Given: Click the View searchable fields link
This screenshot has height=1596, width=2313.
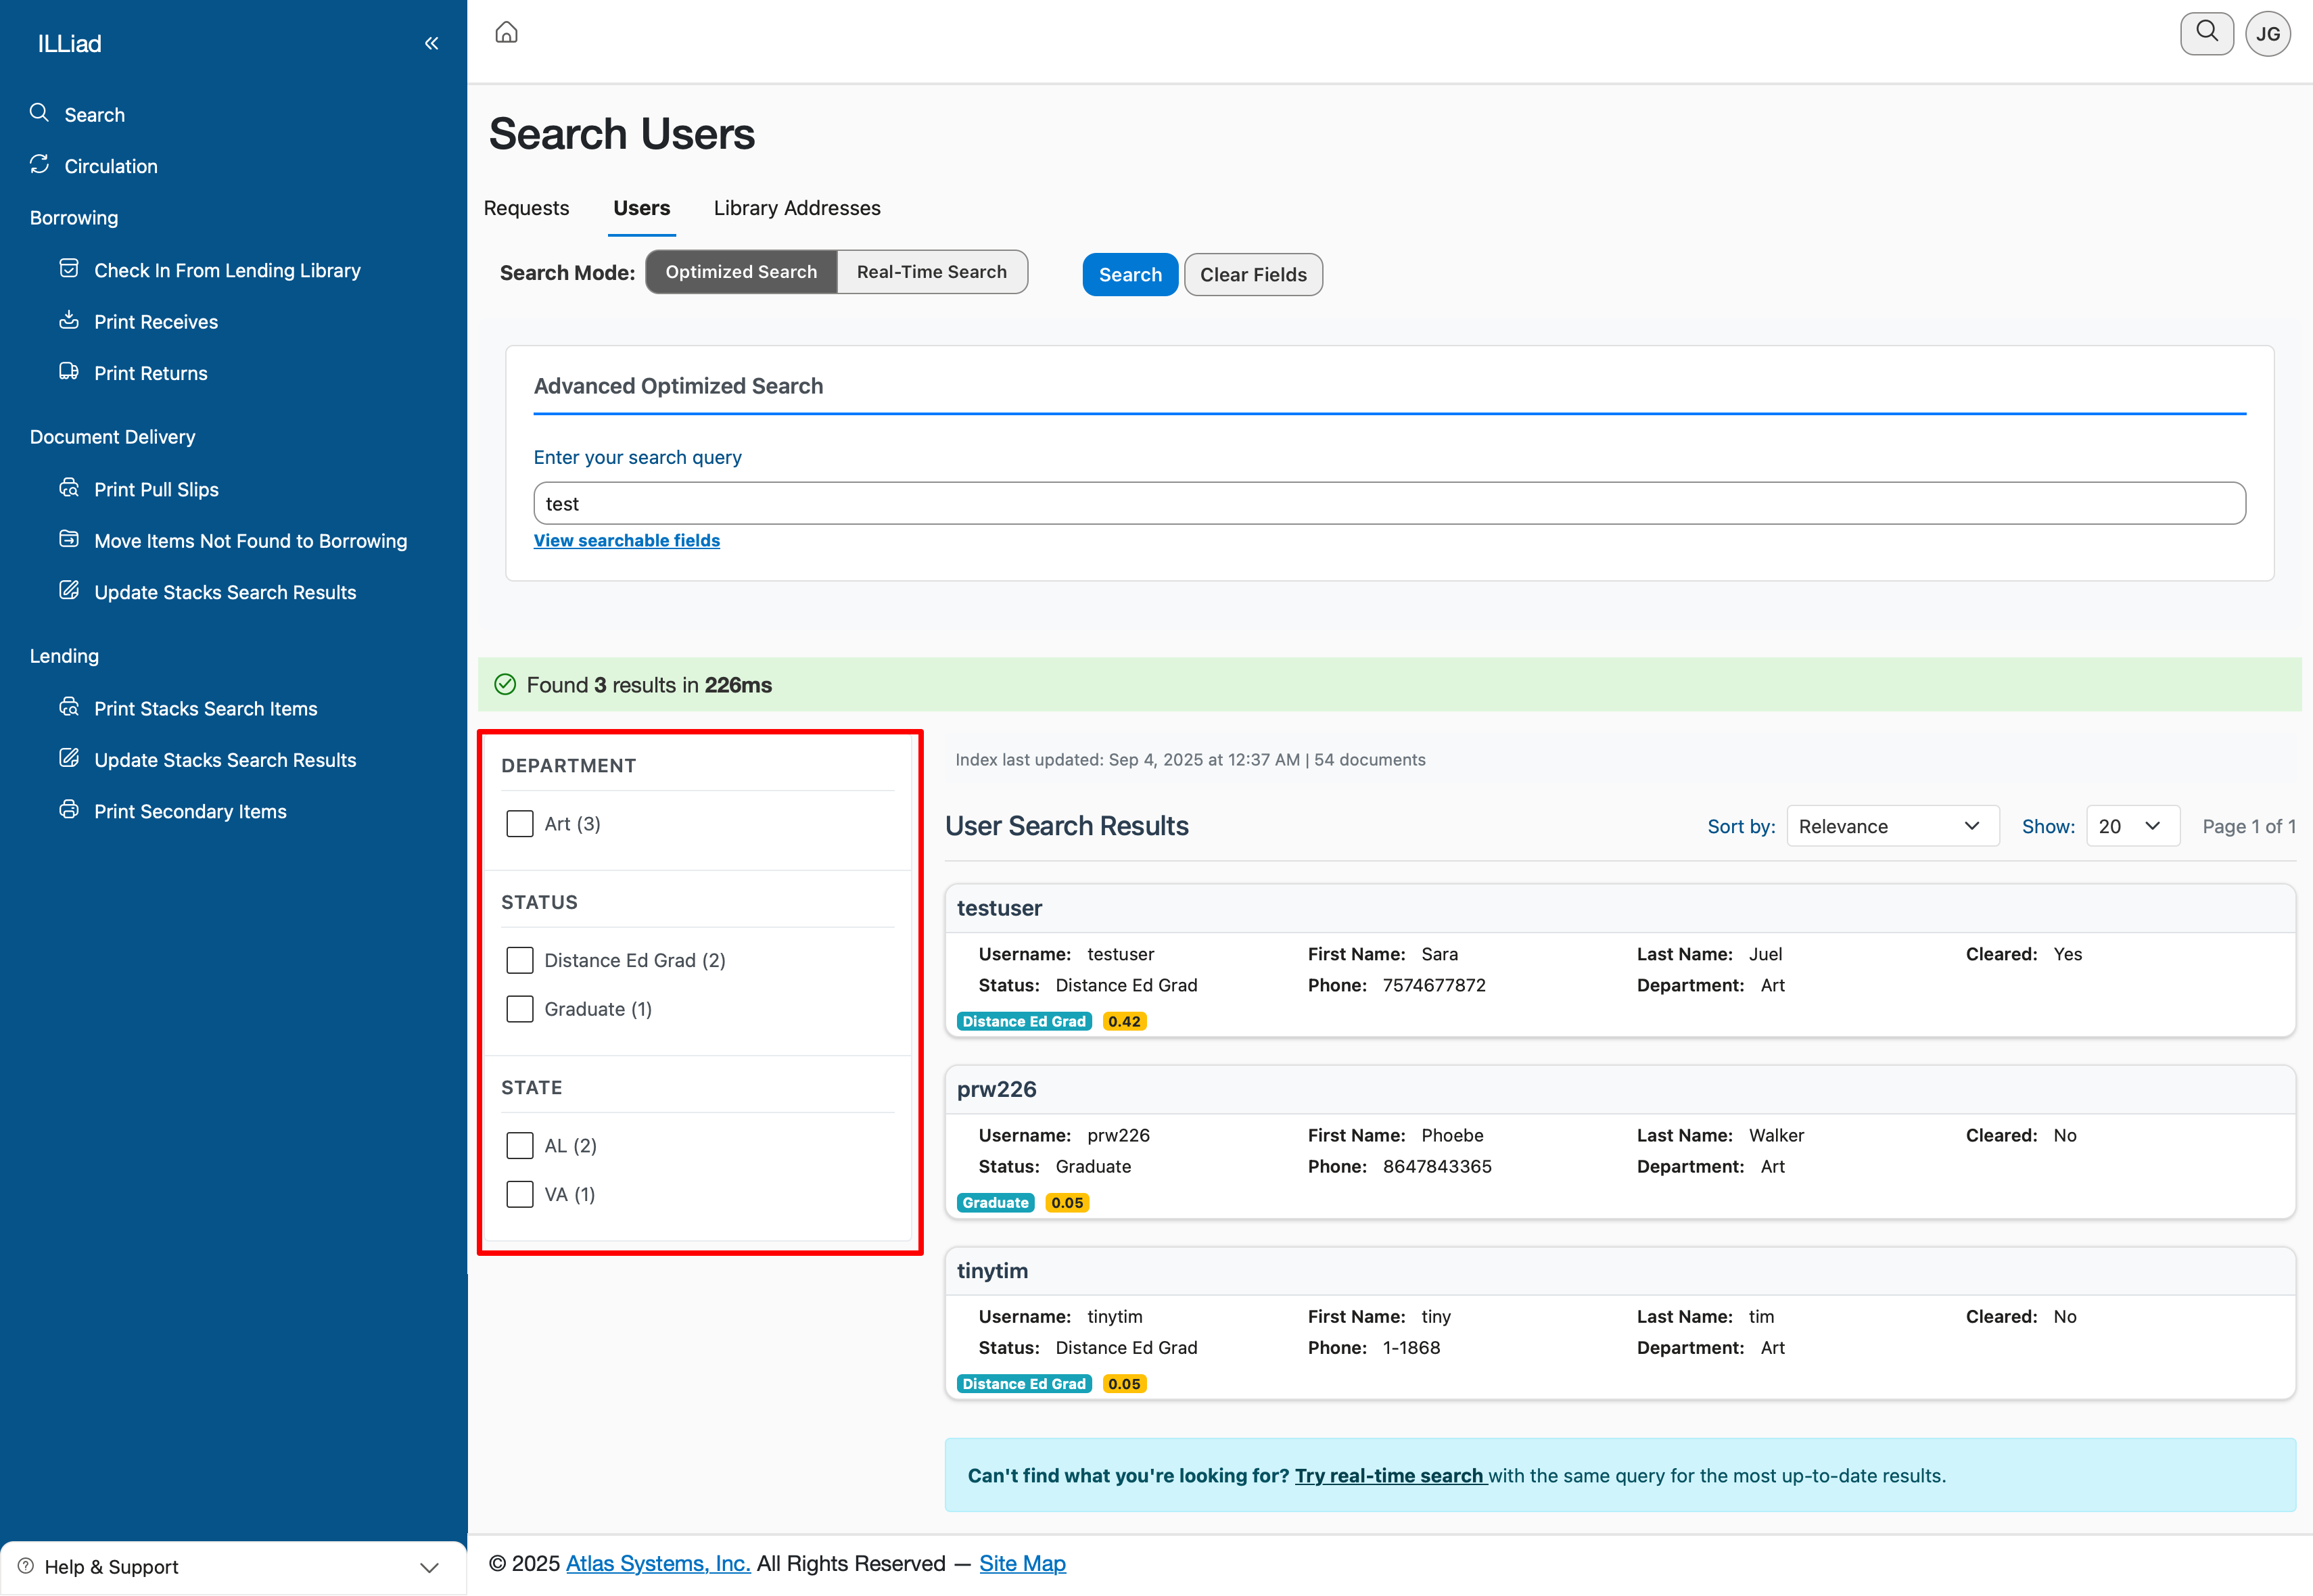Looking at the screenshot, I should click(x=626, y=540).
